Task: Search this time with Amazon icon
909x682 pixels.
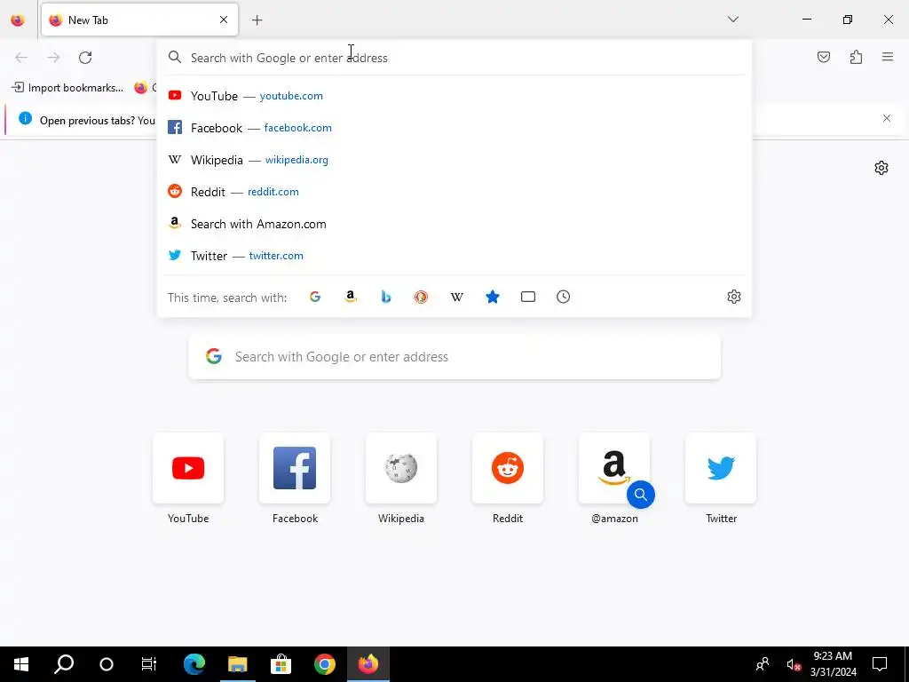Action: (350, 297)
